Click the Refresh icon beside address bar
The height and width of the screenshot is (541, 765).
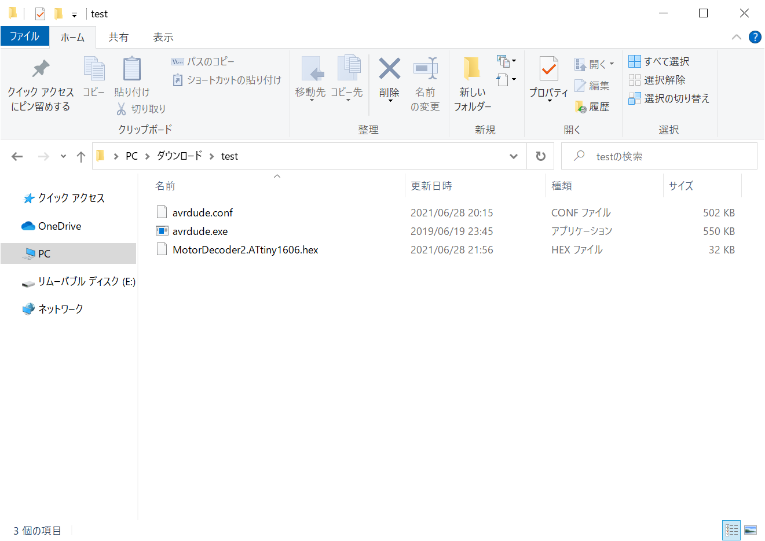pyautogui.click(x=540, y=156)
